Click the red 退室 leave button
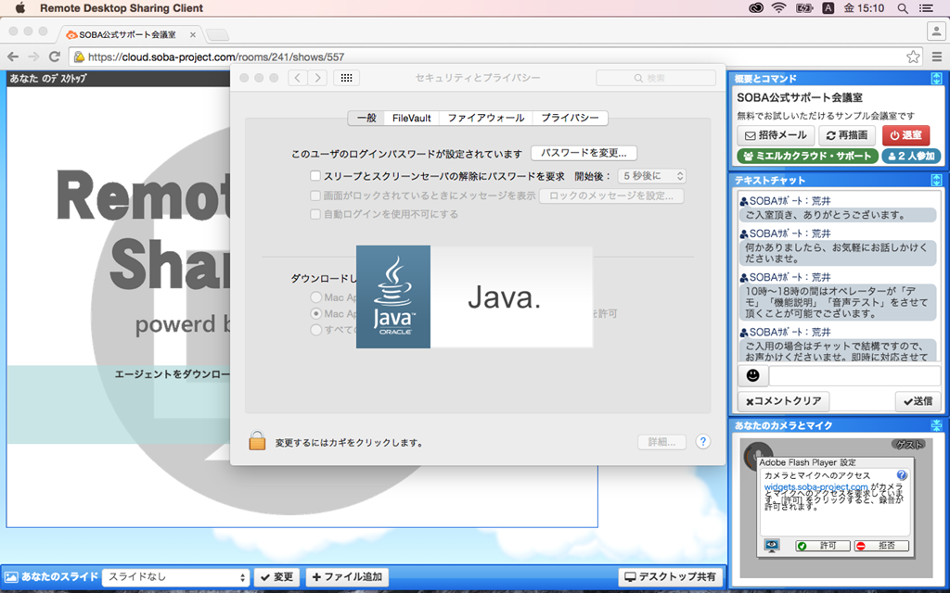Viewport: 950px width, 593px height. (905, 135)
